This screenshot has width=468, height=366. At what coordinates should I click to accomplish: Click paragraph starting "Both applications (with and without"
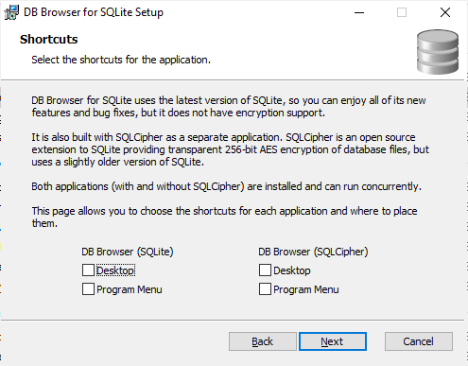226,186
